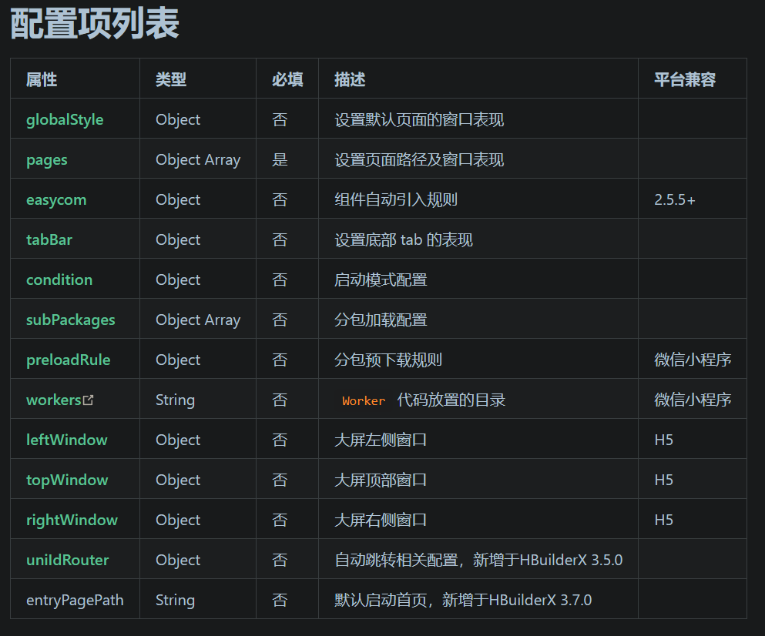Click the easycom link
This screenshot has width=765, height=636.
[x=55, y=199]
